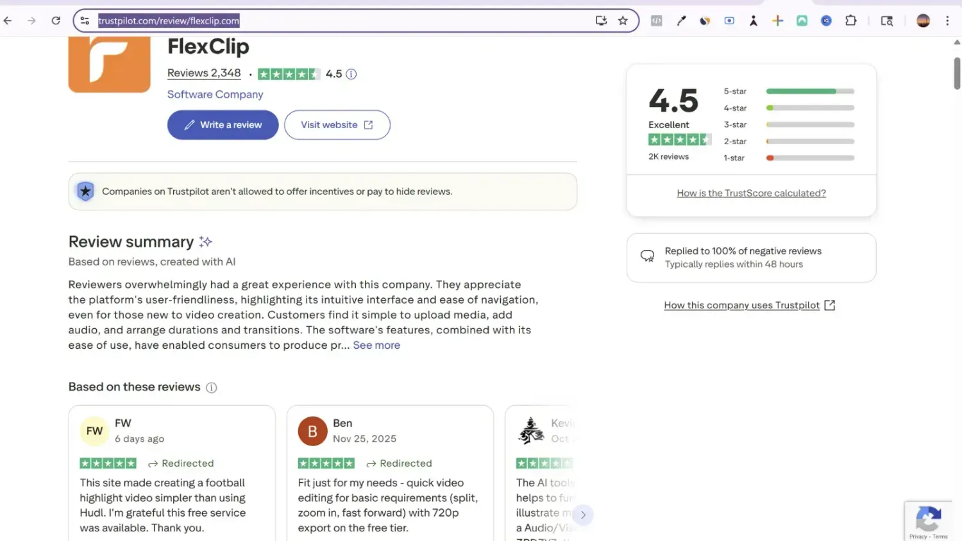Click the info icon next to Based on these reviews
962x541 pixels.
(x=212, y=387)
